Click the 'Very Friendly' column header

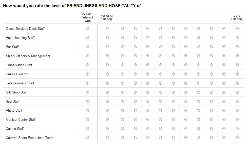[x=237, y=17]
